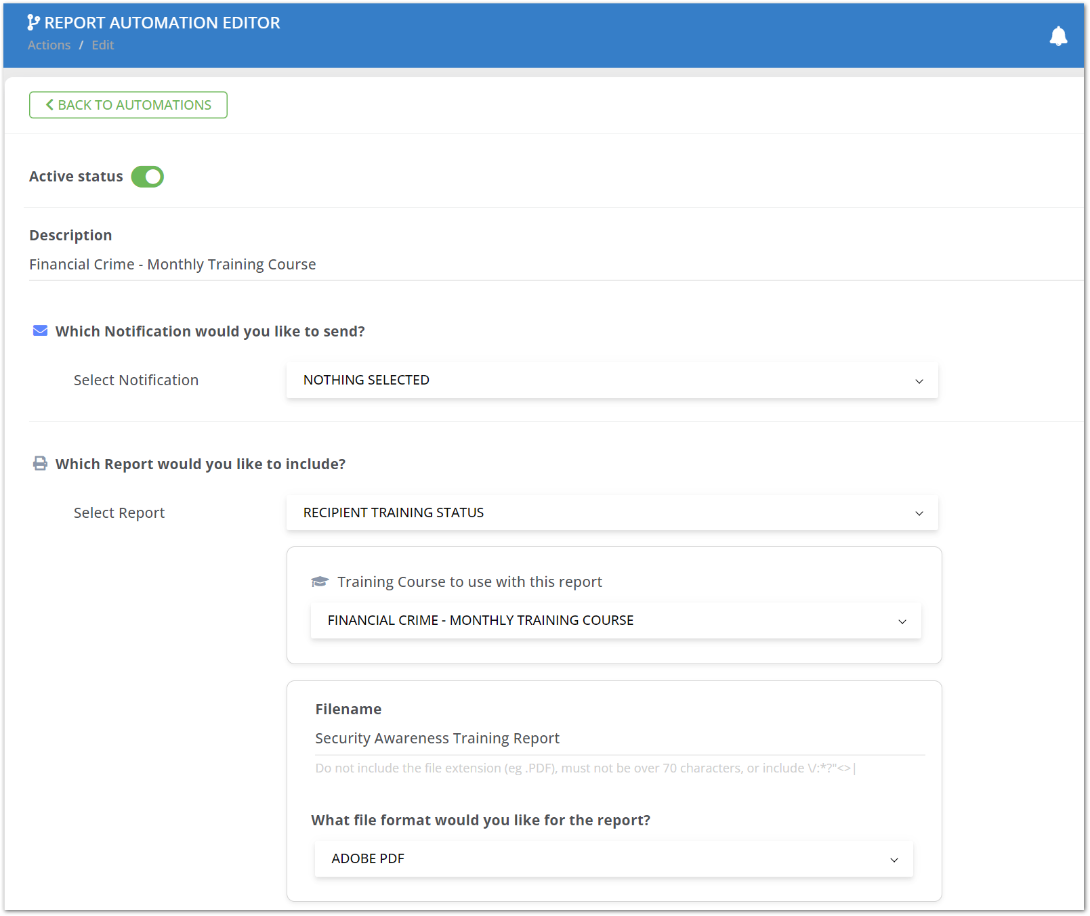Screen dimensions: 1090x916
Task: Open the Select Notification dropdown
Action: pos(610,380)
